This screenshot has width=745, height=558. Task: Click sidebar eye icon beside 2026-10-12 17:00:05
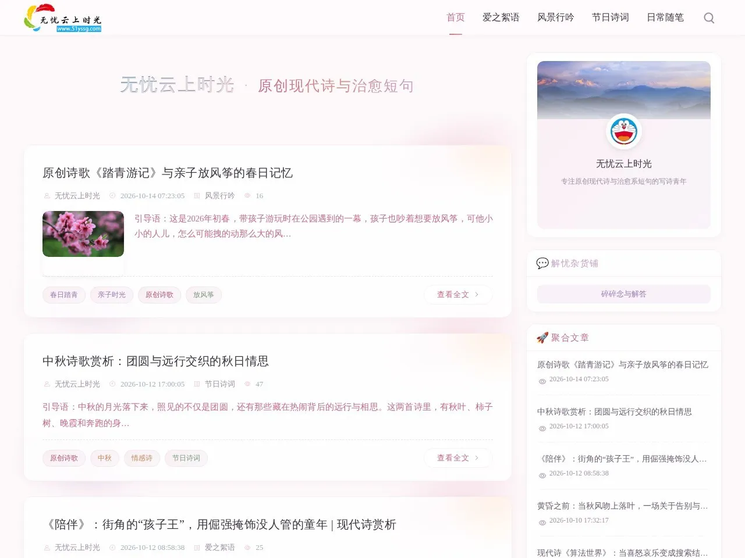pos(542,428)
